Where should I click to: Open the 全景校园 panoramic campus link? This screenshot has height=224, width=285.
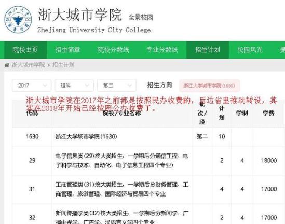point(141,18)
